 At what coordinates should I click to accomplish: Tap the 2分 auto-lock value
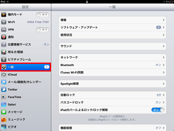(159, 95)
